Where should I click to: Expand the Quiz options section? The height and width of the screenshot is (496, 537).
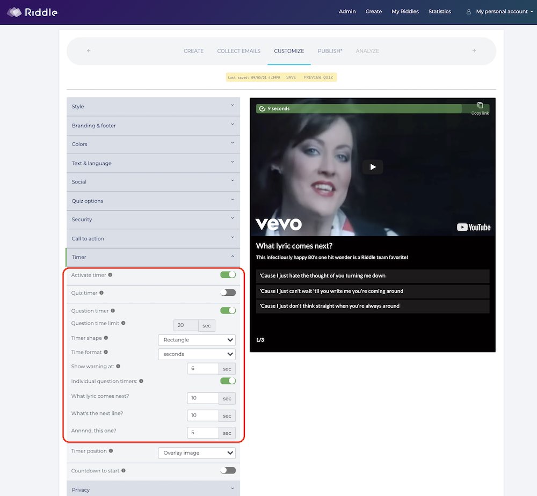[x=153, y=201]
